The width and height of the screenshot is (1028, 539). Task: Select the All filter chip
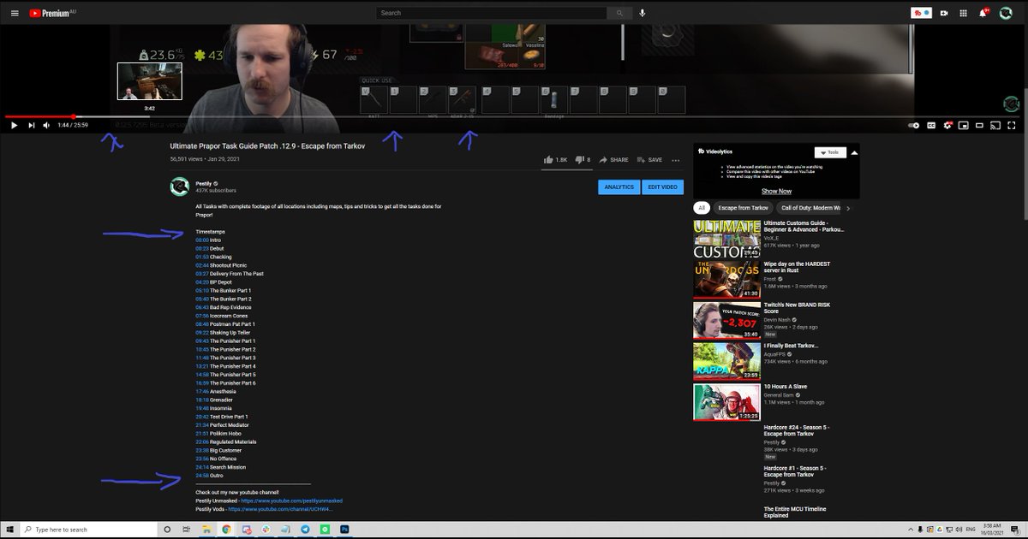701,208
